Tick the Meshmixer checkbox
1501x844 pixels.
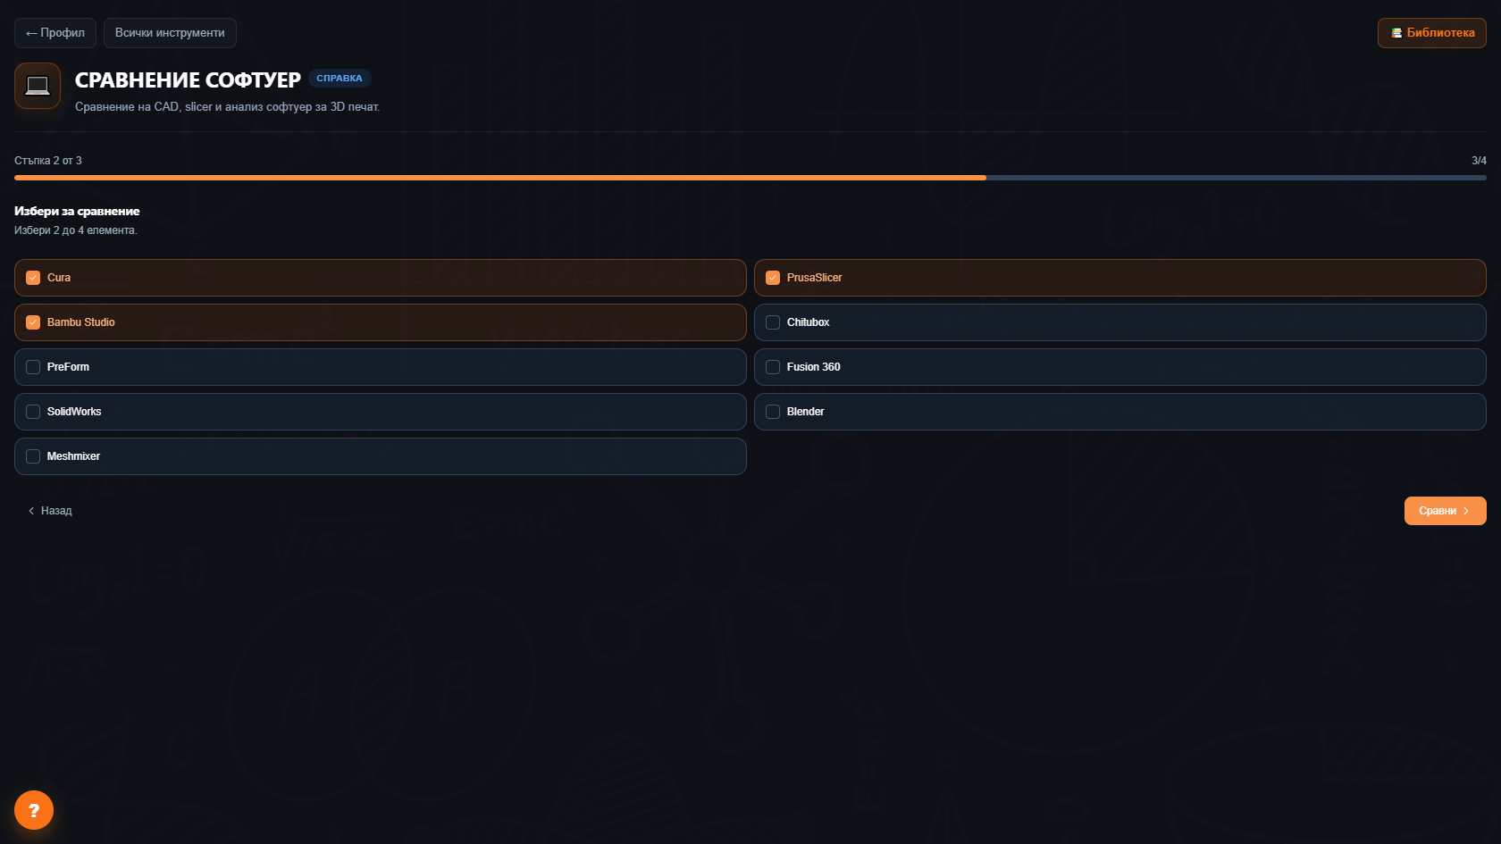(x=33, y=456)
